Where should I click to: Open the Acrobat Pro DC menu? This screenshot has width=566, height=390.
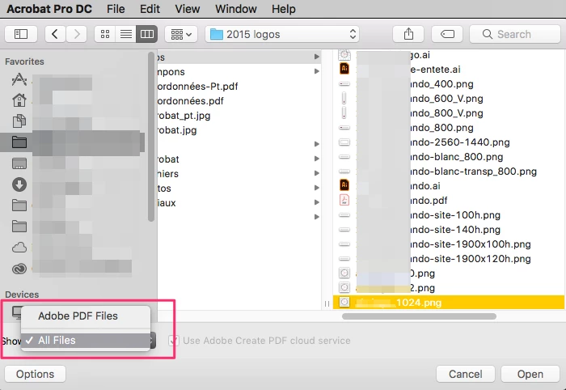point(49,9)
